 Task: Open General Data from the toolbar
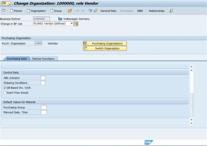[108, 11]
